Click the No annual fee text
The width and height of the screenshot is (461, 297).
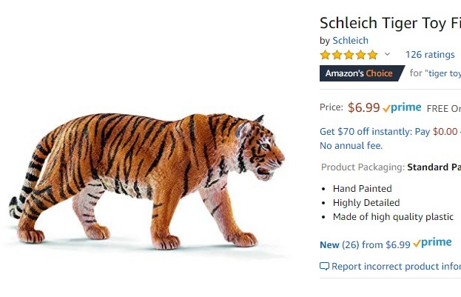pyautogui.click(x=351, y=146)
